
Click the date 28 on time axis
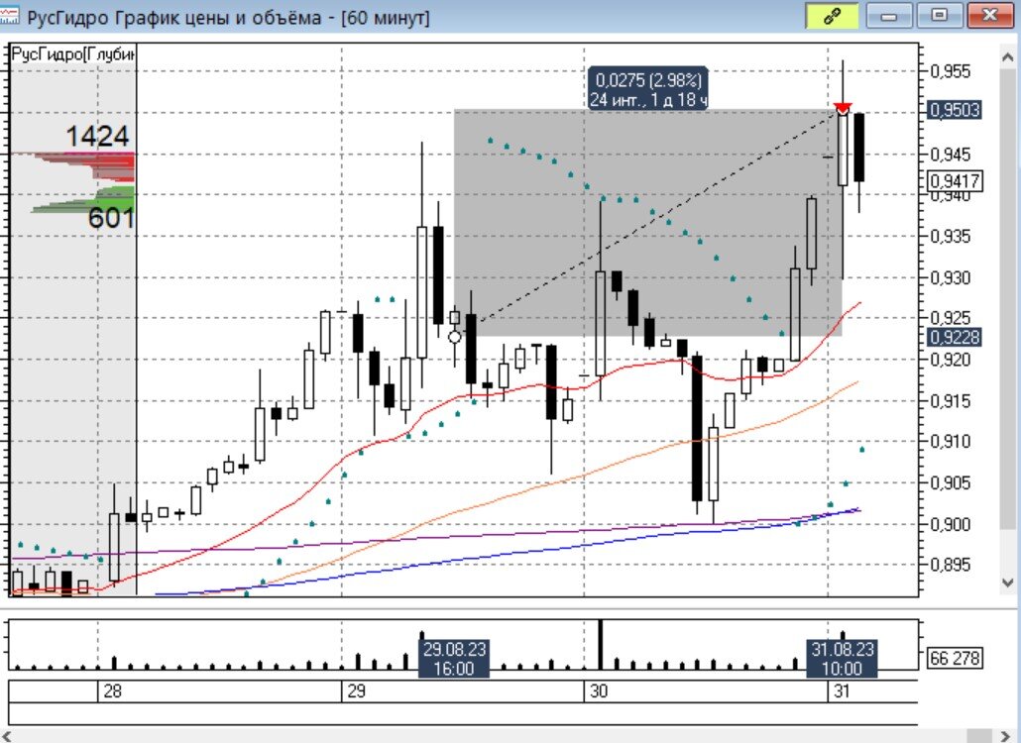113,690
